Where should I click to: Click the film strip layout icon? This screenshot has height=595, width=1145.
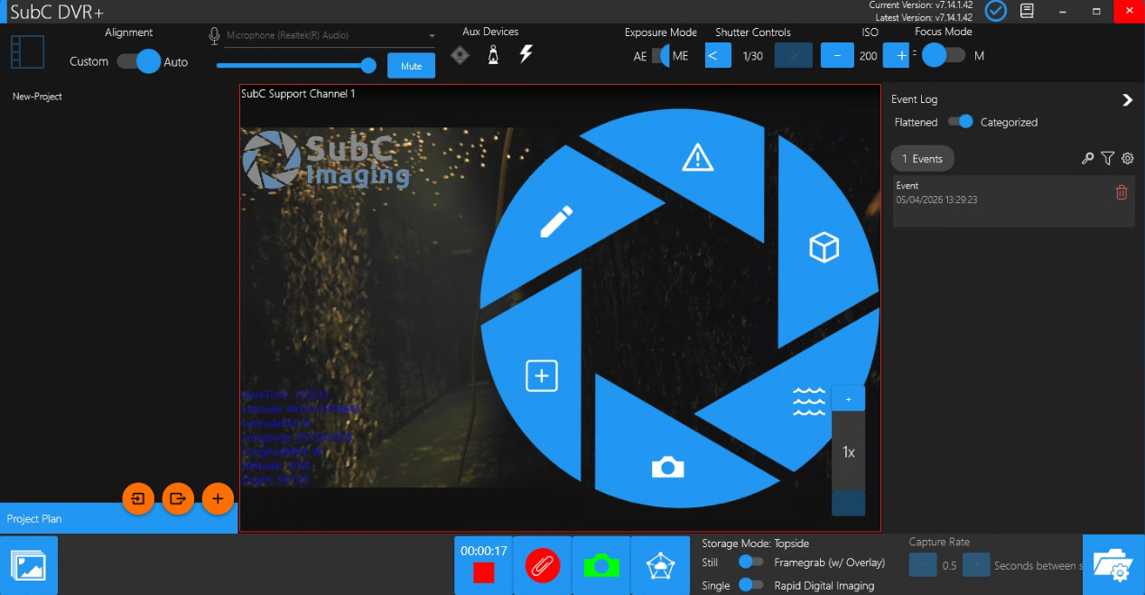pos(27,51)
